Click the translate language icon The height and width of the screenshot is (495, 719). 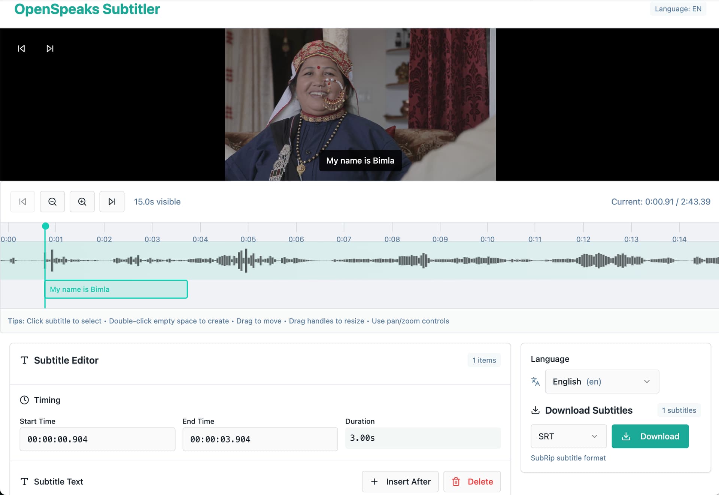click(x=536, y=382)
